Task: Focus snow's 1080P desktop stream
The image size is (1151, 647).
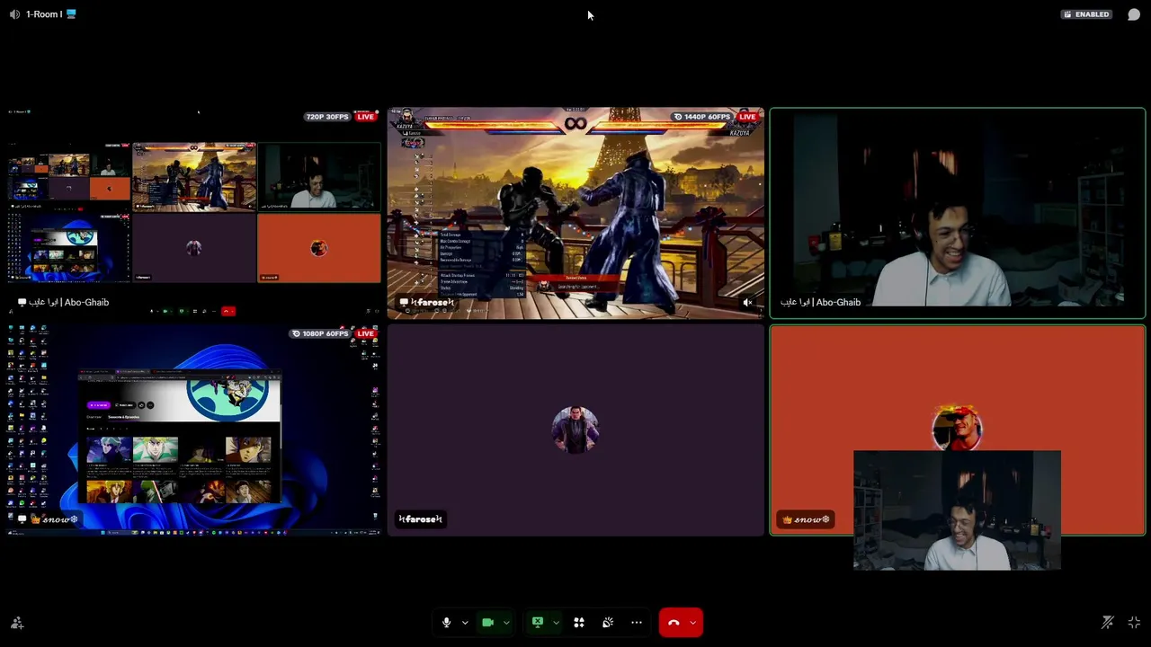Action: point(193,430)
